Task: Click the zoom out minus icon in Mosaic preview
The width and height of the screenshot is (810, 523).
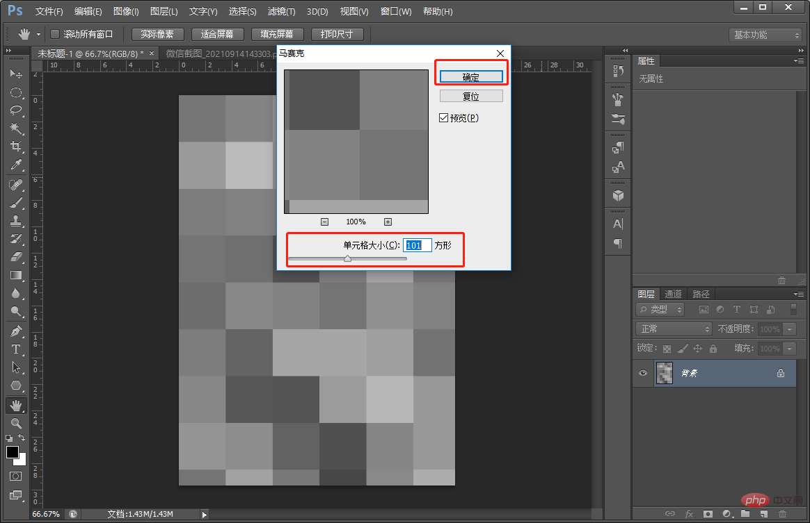Action: point(324,222)
